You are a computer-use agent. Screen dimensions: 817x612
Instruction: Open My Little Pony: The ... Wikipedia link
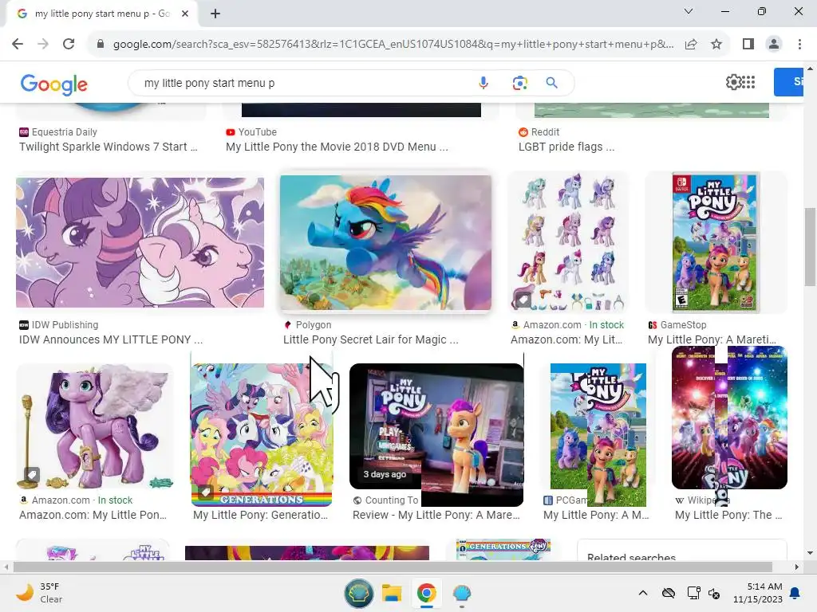click(729, 516)
